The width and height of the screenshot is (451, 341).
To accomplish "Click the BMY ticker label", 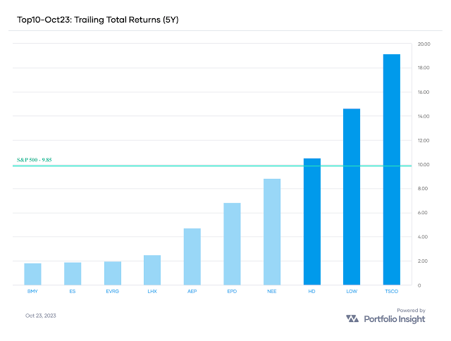I will (x=32, y=290).
